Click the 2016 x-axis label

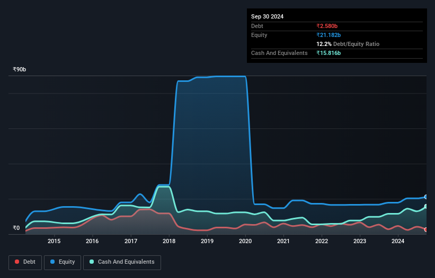coord(92,241)
